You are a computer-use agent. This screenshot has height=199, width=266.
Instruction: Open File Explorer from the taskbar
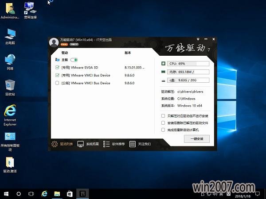(57, 194)
